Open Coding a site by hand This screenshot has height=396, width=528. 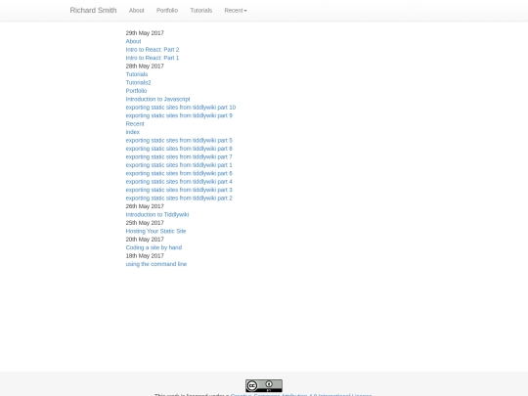click(154, 247)
